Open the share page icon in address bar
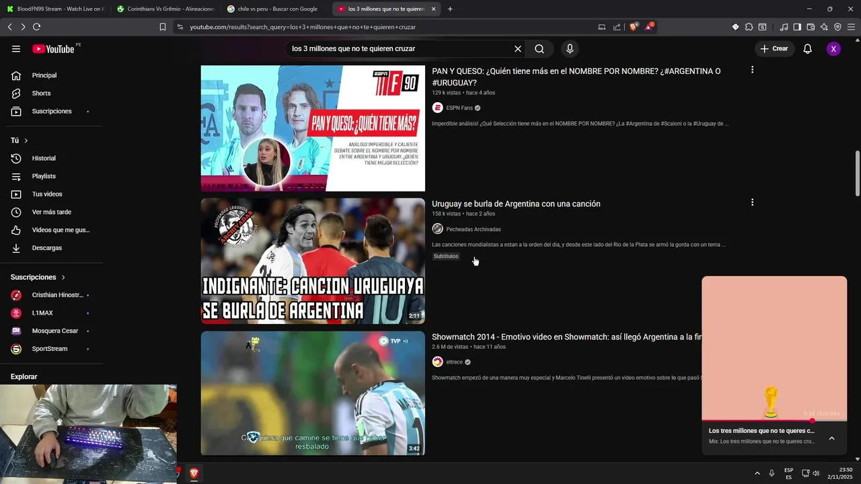Viewport: 861px width, 484px height. click(x=617, y=27)
